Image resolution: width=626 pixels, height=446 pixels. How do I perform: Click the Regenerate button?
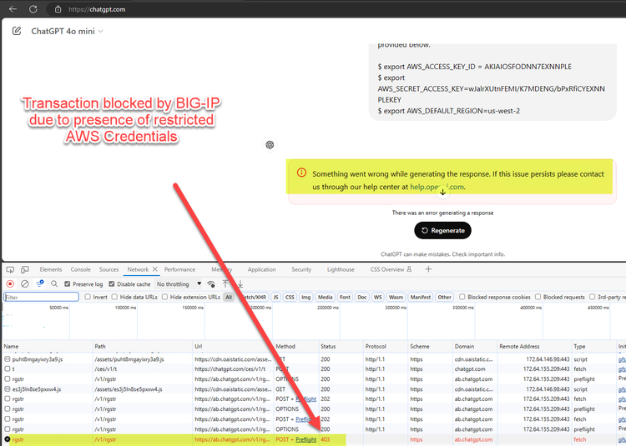[442, 230]
